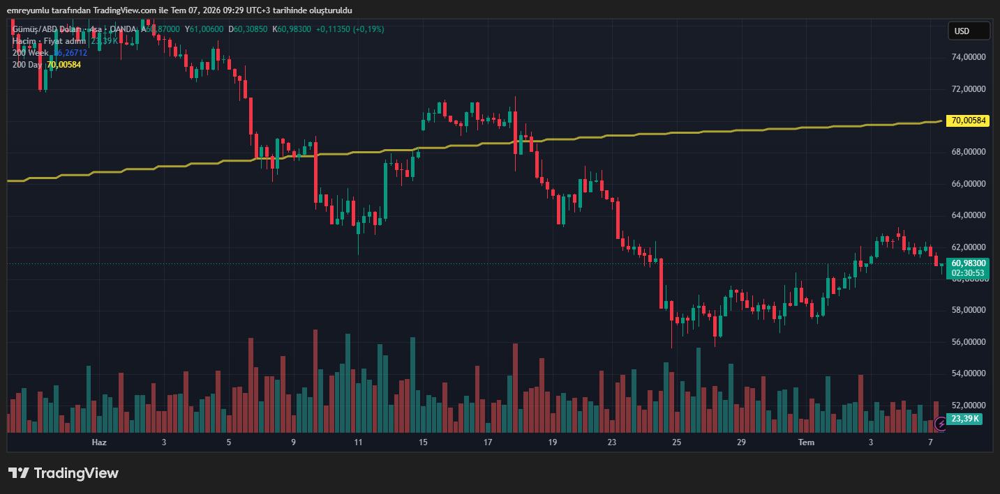Image resolution: width=1000 pixels, height=494 pixels.
Task: Click the green 60,98300 current price label
Action: coord(968,263)
